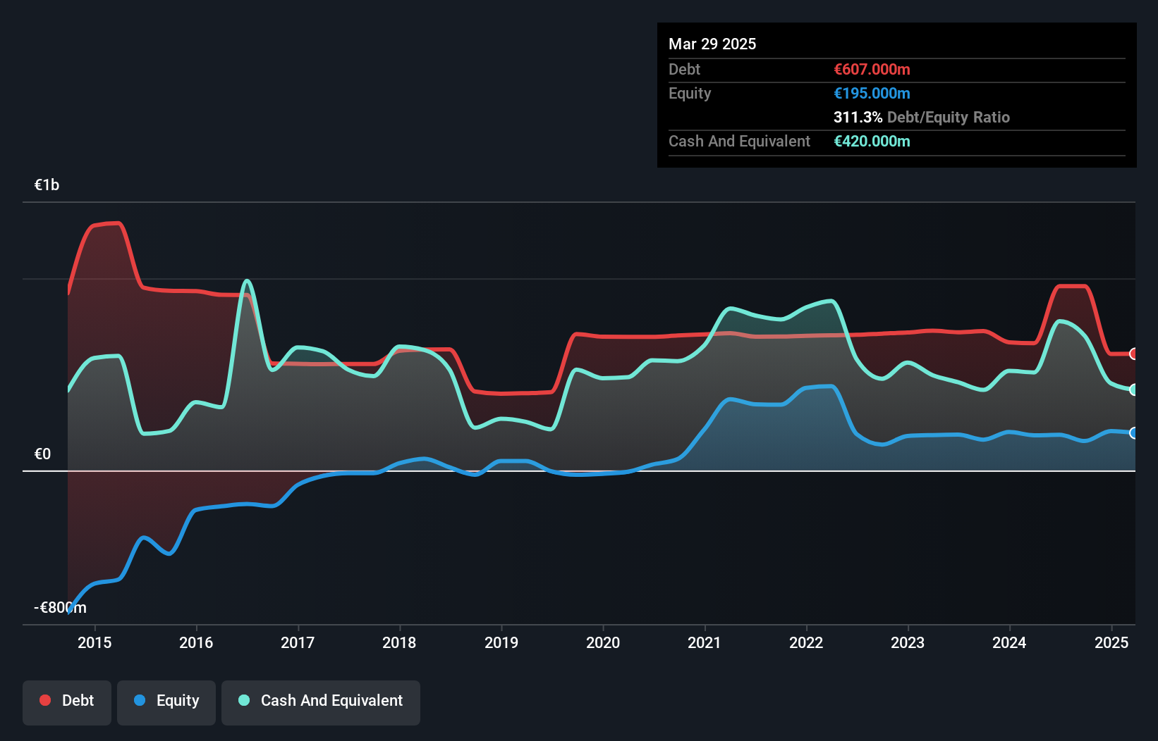Click the chart peak near mid-2016
Viewport: 1158px width, 741px height.
247,280
